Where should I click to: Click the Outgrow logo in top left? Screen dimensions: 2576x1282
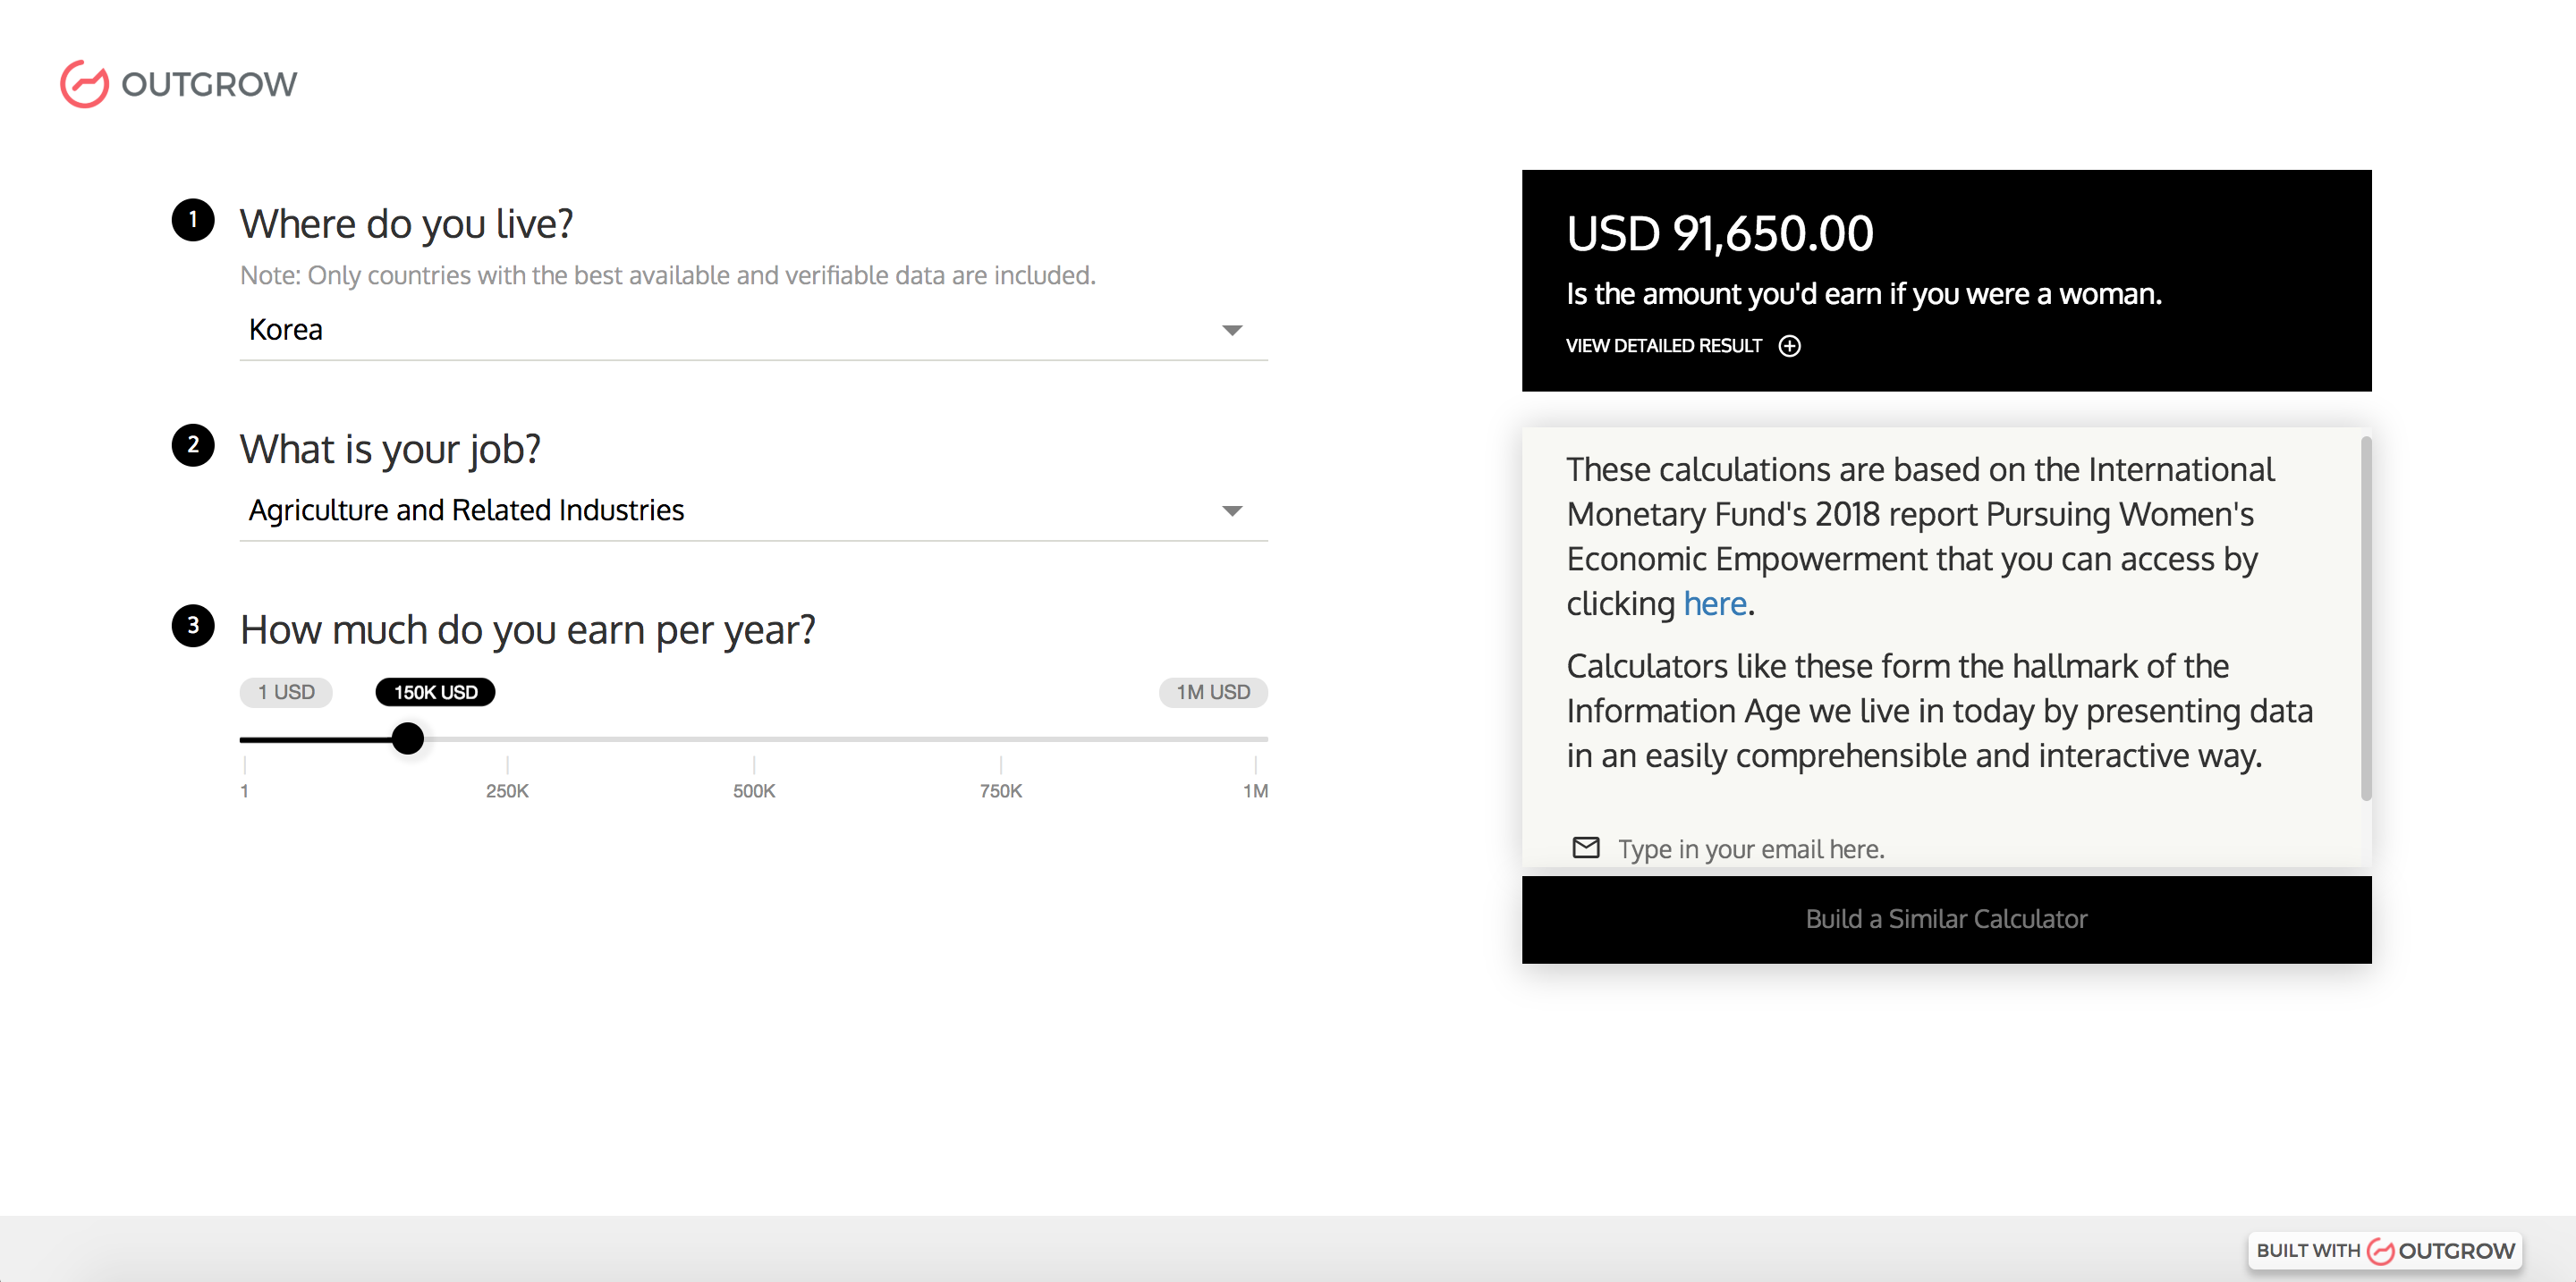178,84
